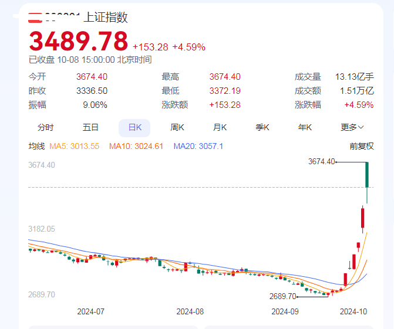The height and width of the screenshot is (329, 394).
Task: Select the 日K chart tab
Action: tap(134, 128)
